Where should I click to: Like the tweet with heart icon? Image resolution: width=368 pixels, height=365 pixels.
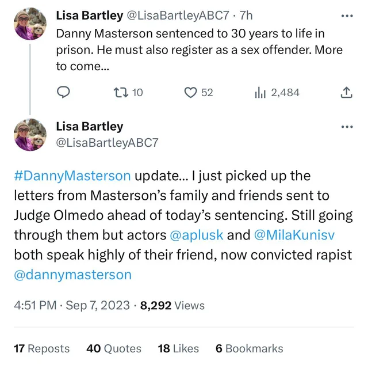pyautogui.click(x=190, y=93)
